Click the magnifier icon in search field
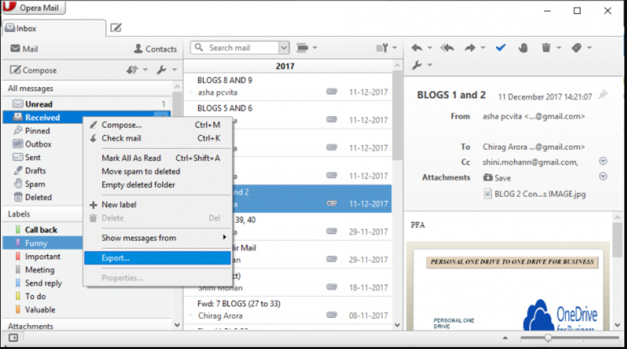Image resolution: width=627 pixels, height=349 pixels. [199, 47]
